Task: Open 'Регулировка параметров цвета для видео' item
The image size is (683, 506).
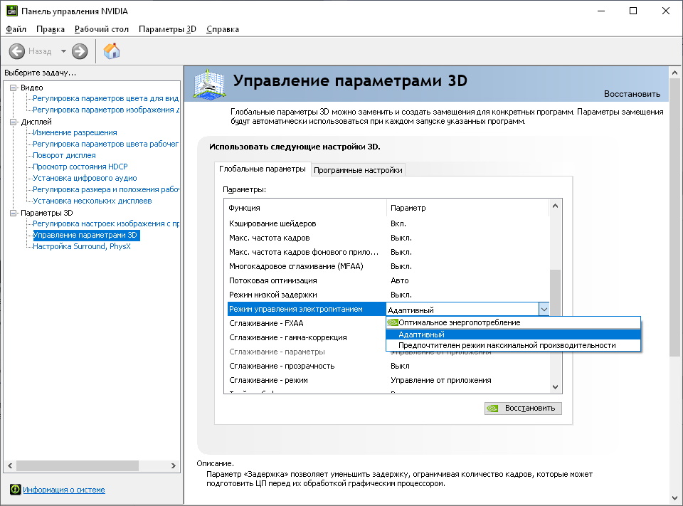Action: point(106,98)
